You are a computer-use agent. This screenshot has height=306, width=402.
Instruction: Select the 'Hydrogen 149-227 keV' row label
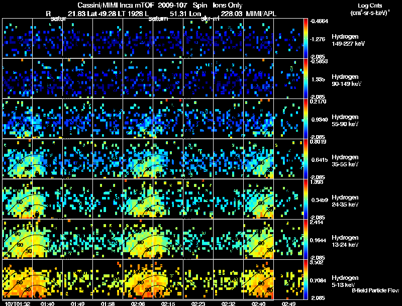tap(348, 40)
